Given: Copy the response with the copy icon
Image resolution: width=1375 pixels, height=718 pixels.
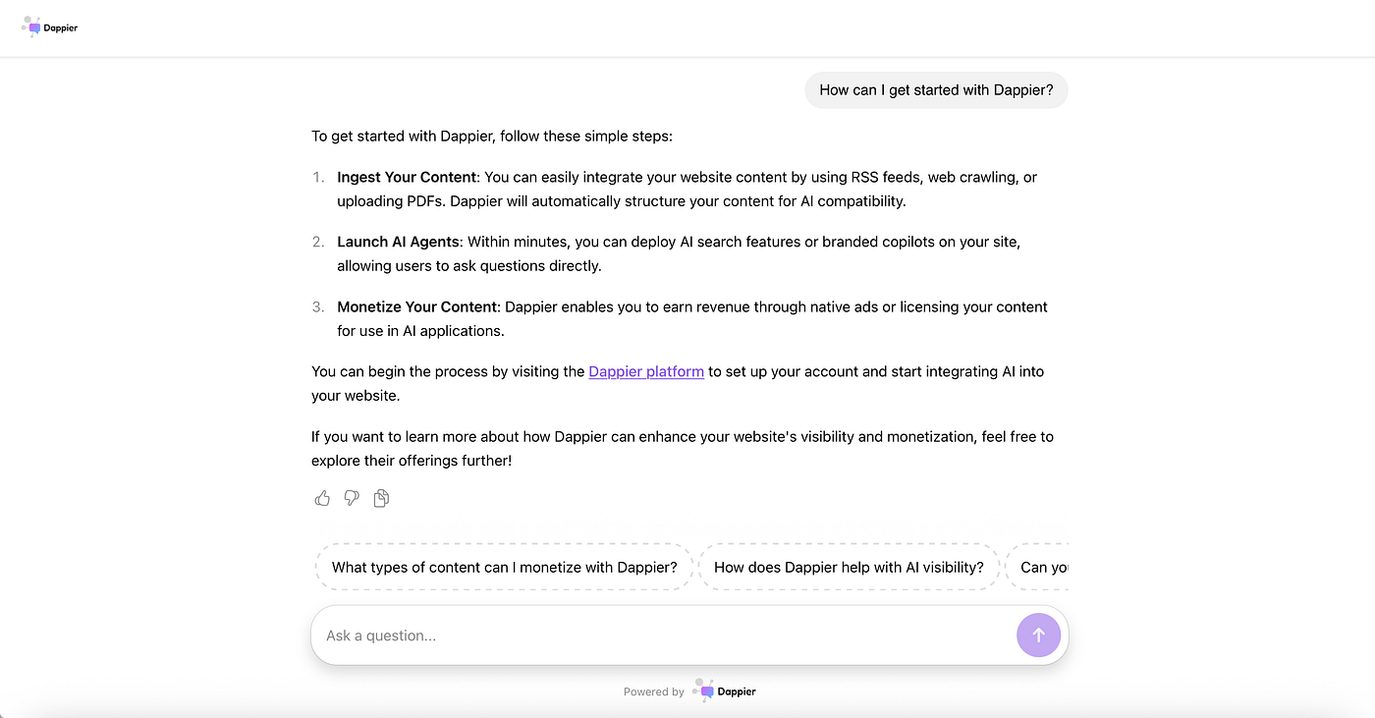Looking at the screenshot, I should (x=381, y=498).
